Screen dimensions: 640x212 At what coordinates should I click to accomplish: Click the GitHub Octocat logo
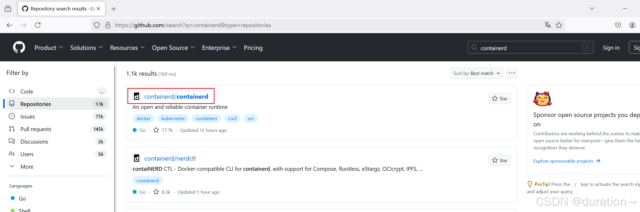pyautogui.click(x=19, y=47)
